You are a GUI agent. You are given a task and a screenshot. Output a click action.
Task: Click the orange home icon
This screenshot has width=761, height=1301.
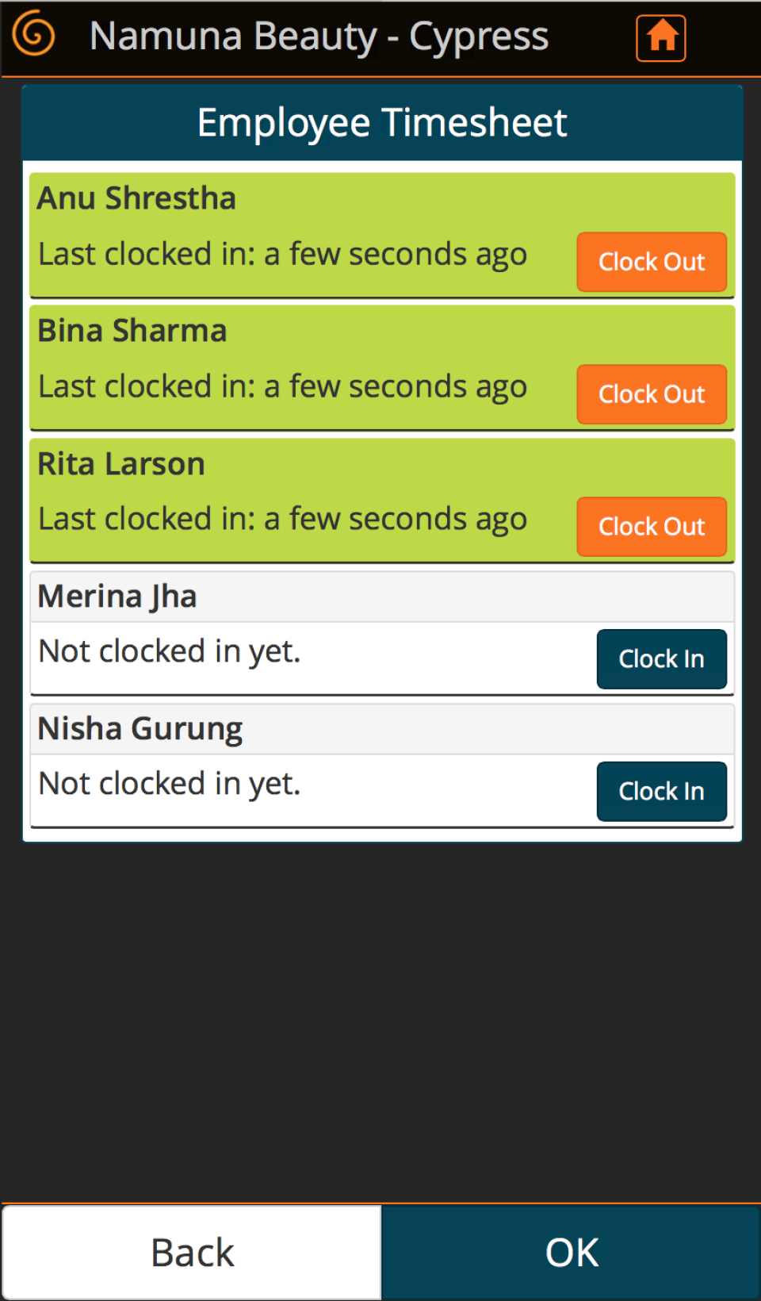click(660, 37)
